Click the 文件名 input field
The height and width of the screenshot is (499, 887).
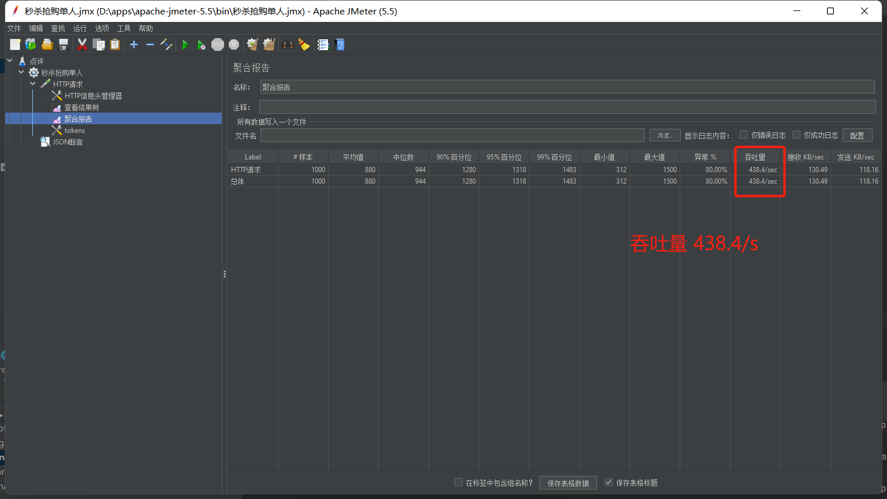[452, 135]
